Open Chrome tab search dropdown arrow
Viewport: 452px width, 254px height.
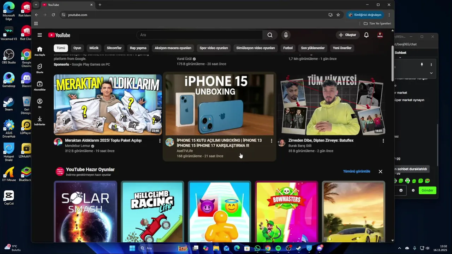click(36, 5)
